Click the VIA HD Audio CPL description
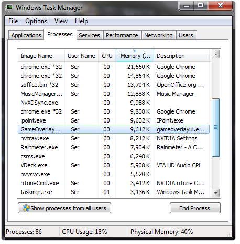Screen dimensions: 240x244 (x=179, y=165)
